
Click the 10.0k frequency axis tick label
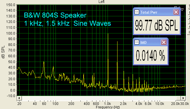click(x=160, y=103)
